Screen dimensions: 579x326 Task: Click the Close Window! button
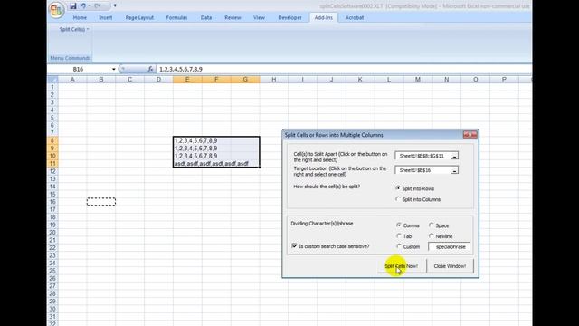pyautogui.click(x=450, y=266)
